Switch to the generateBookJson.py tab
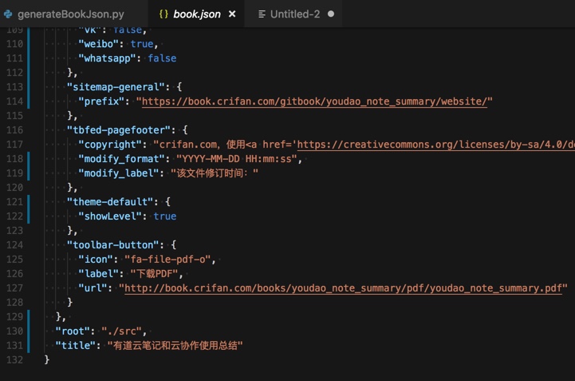This screenshot has height=381, width=575. [70, 14]
